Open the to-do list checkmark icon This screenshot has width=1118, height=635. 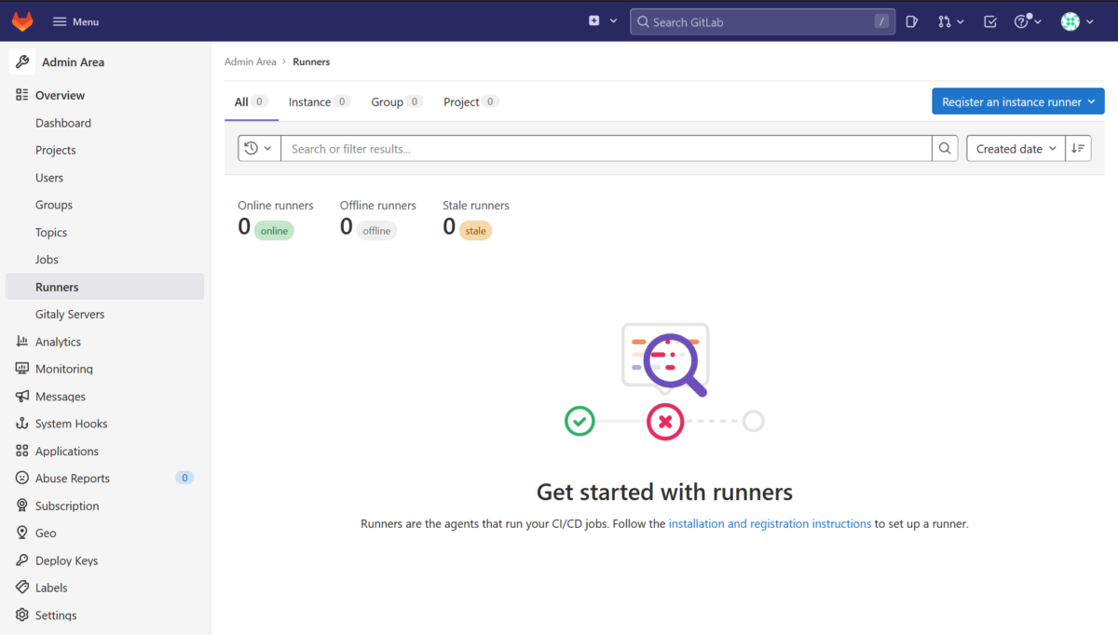(x=989, y=20)
